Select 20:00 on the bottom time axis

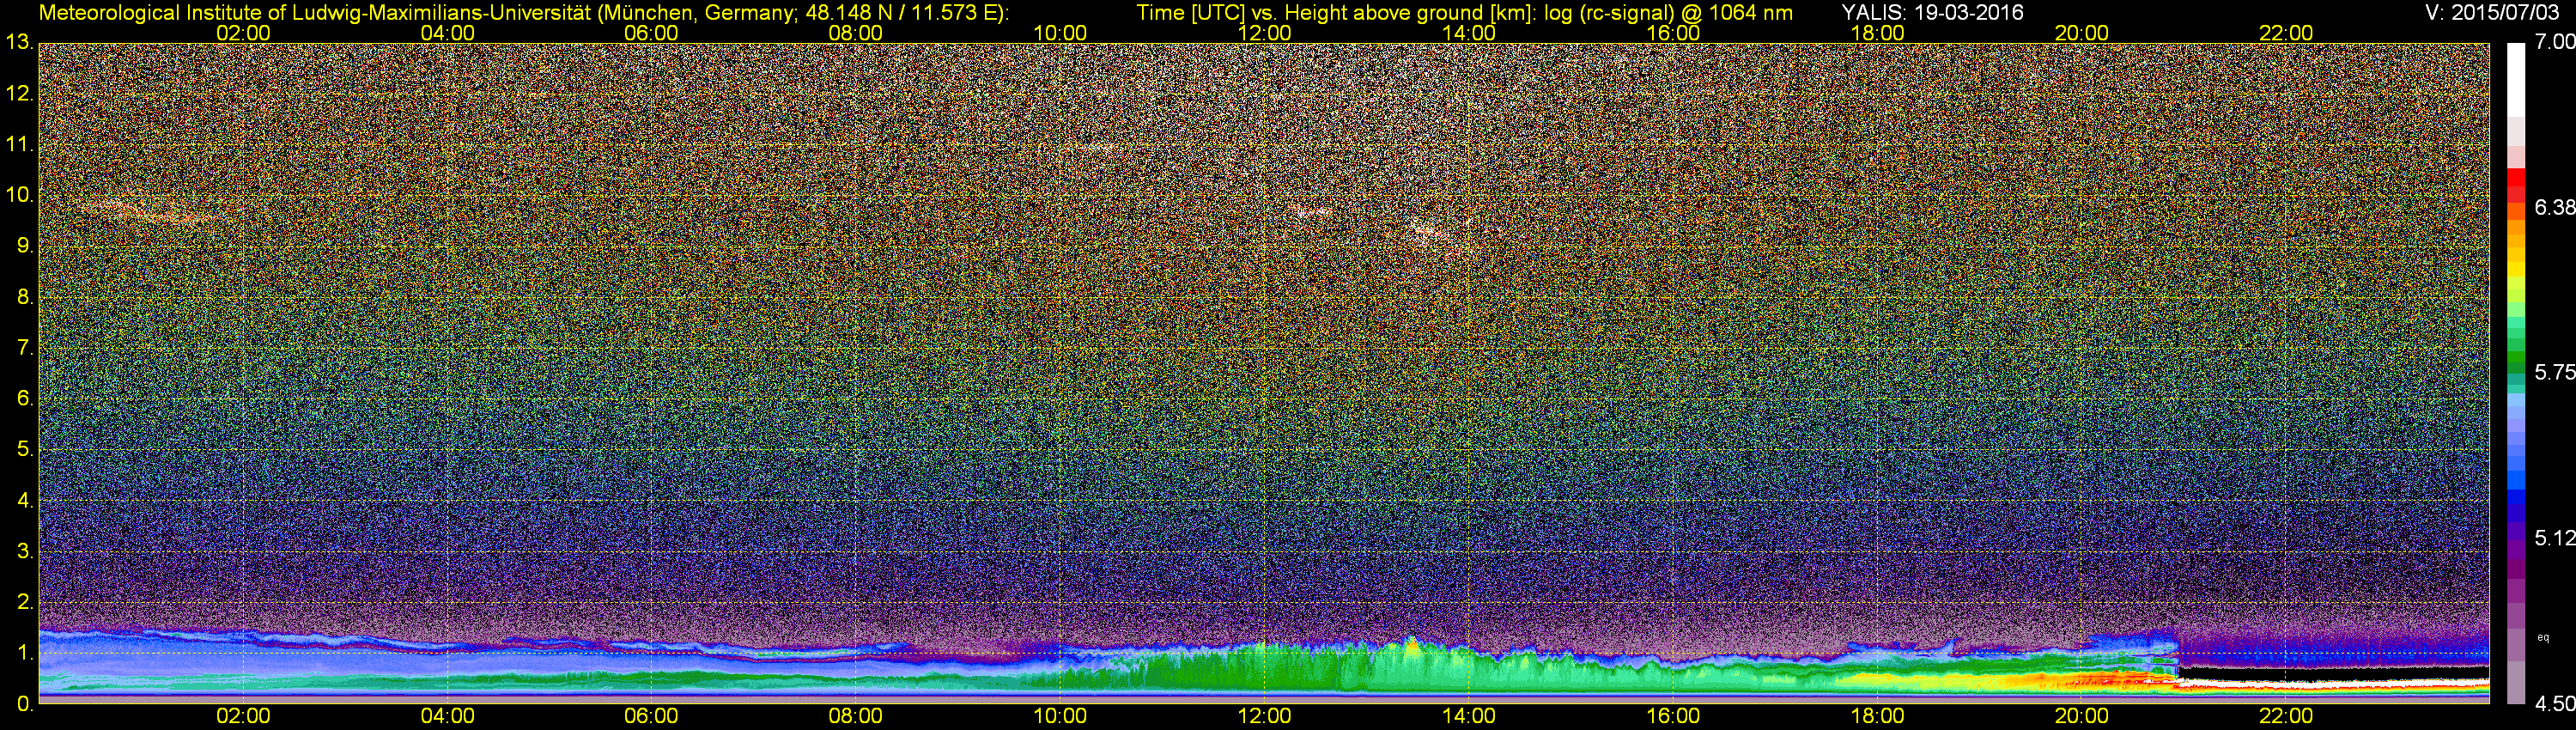point(2082,716)
